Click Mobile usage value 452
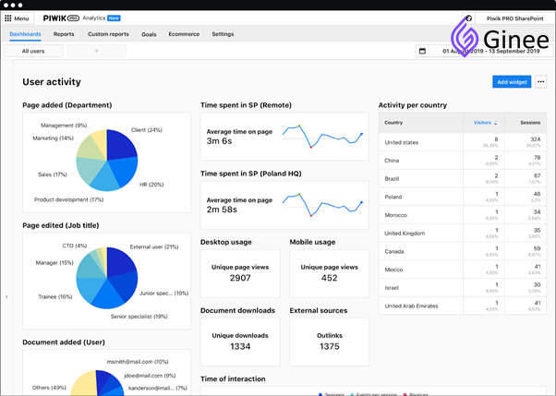This screenshot has height=396, width=556. point(330,278)
